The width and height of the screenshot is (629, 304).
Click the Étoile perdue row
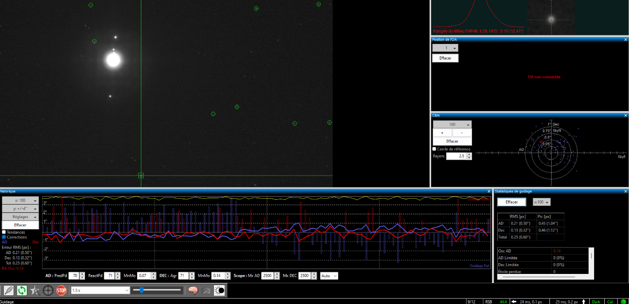click(x=543, y=271)
